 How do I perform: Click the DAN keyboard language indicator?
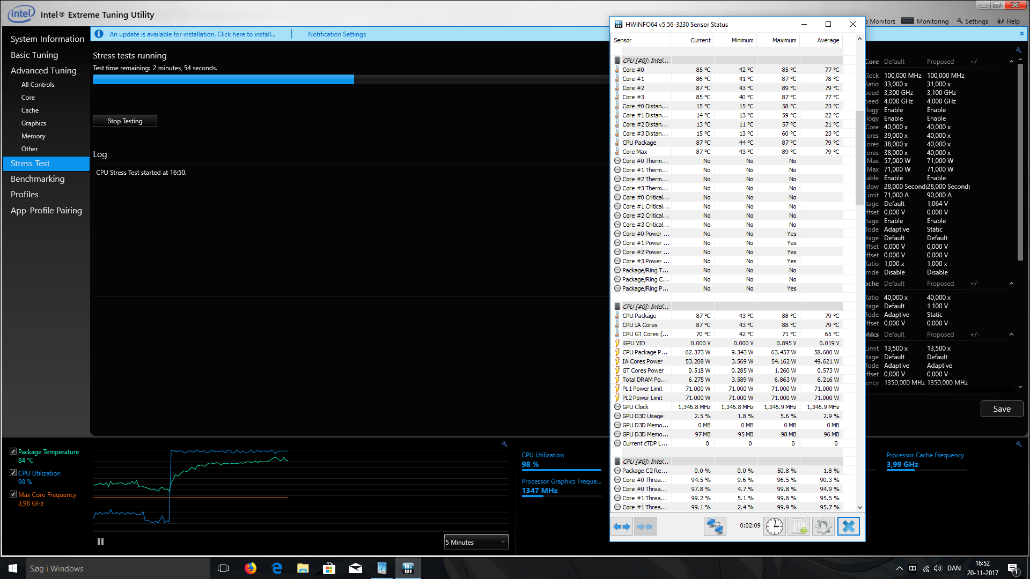954,568
